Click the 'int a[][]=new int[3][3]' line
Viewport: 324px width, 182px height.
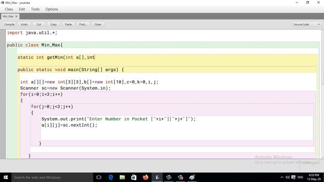click(89, 82)
